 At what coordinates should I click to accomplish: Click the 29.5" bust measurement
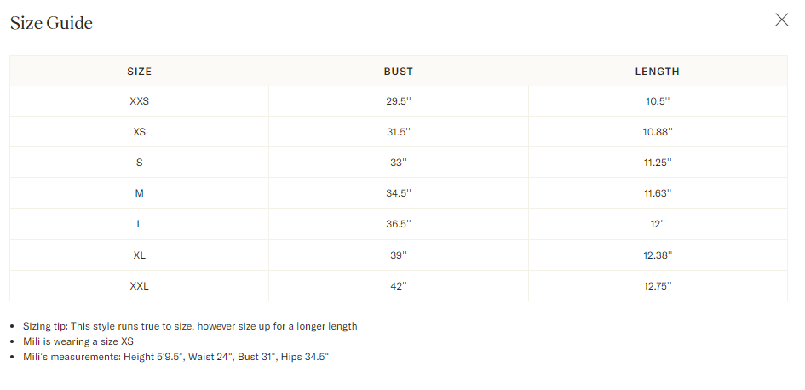398,101
